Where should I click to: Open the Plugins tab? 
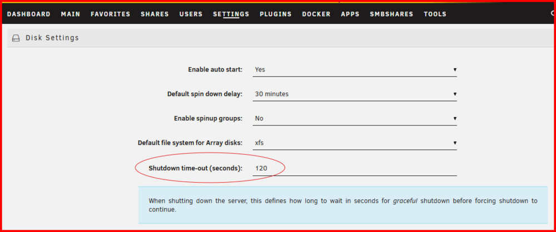click(276, 14)
